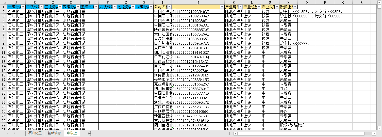Viewport: 382px width, 137px height.
Task: Select column J header
Action: coord(198,2)
